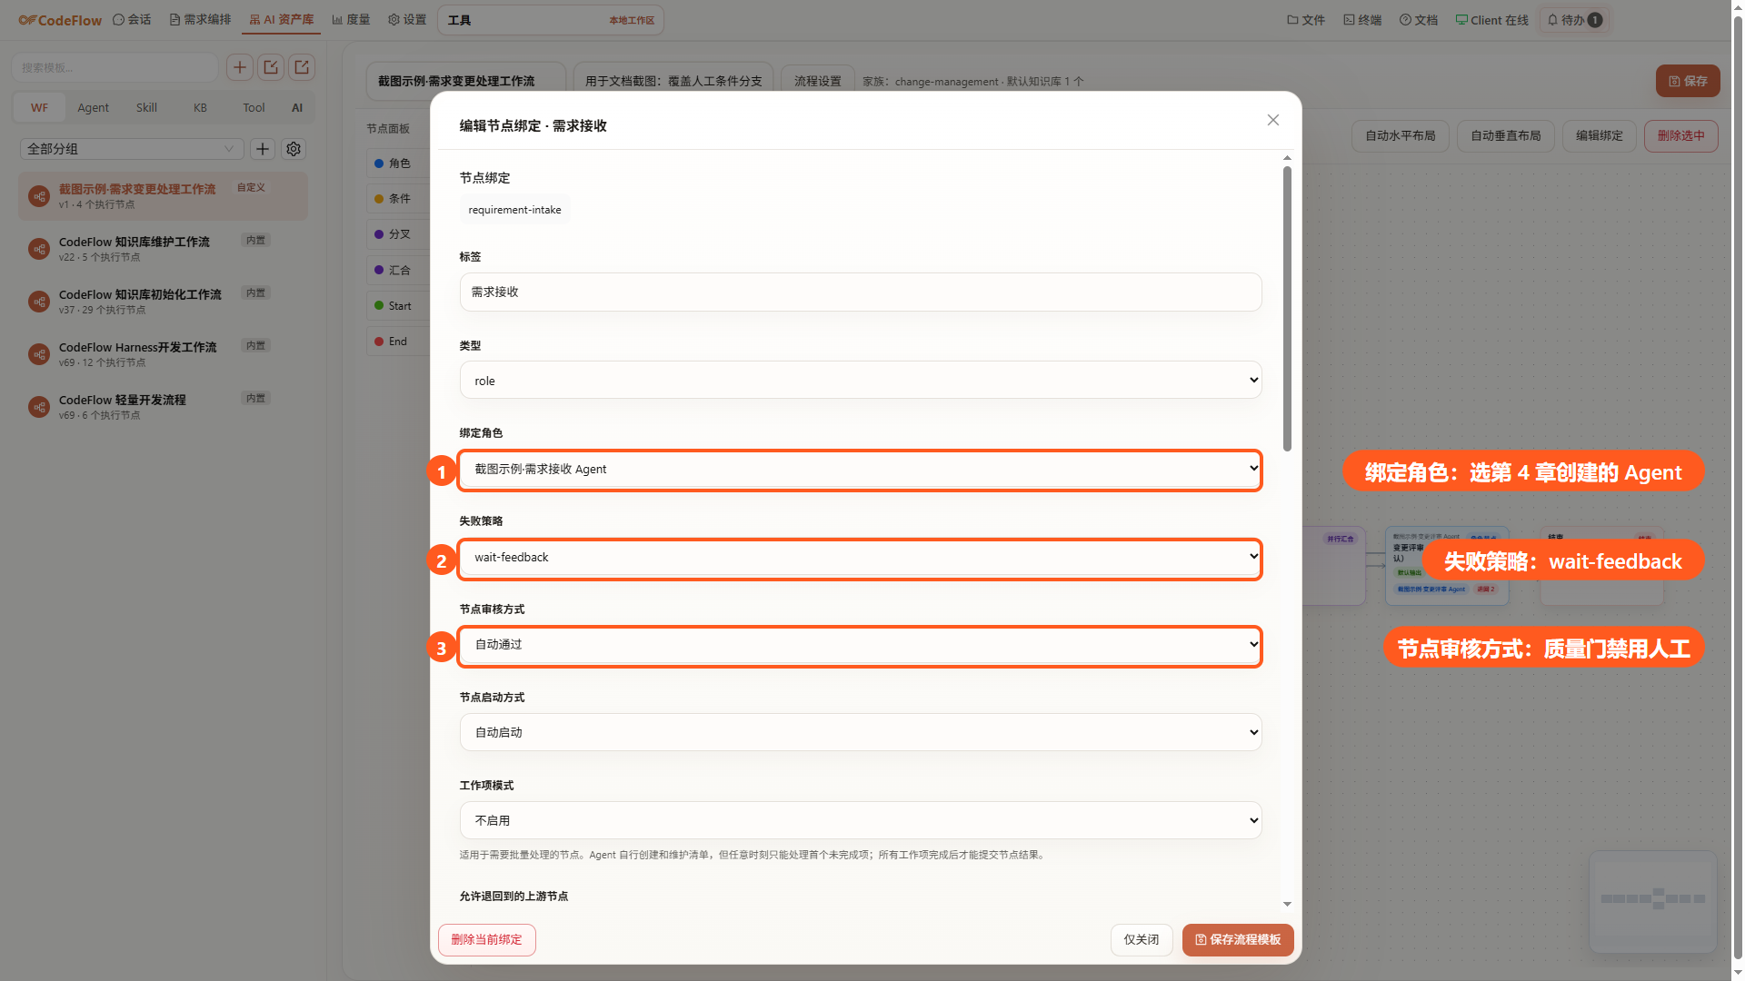Switch to the Agent tab
The image size is (1745, 981).
(x=93, y=107)
